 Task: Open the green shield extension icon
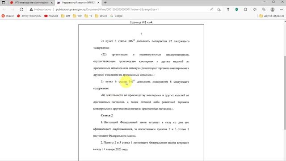click(236, 9)
